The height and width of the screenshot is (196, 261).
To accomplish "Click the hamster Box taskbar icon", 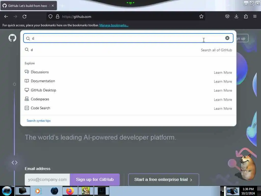I will tap(86, 191).
